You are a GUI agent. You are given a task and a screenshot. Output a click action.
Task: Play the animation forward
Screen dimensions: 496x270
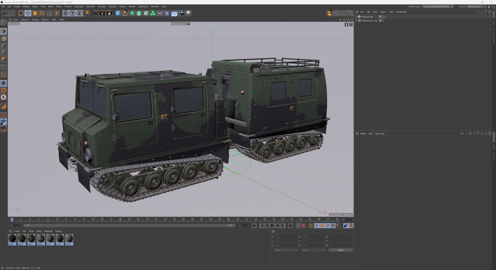coord(272,226)
